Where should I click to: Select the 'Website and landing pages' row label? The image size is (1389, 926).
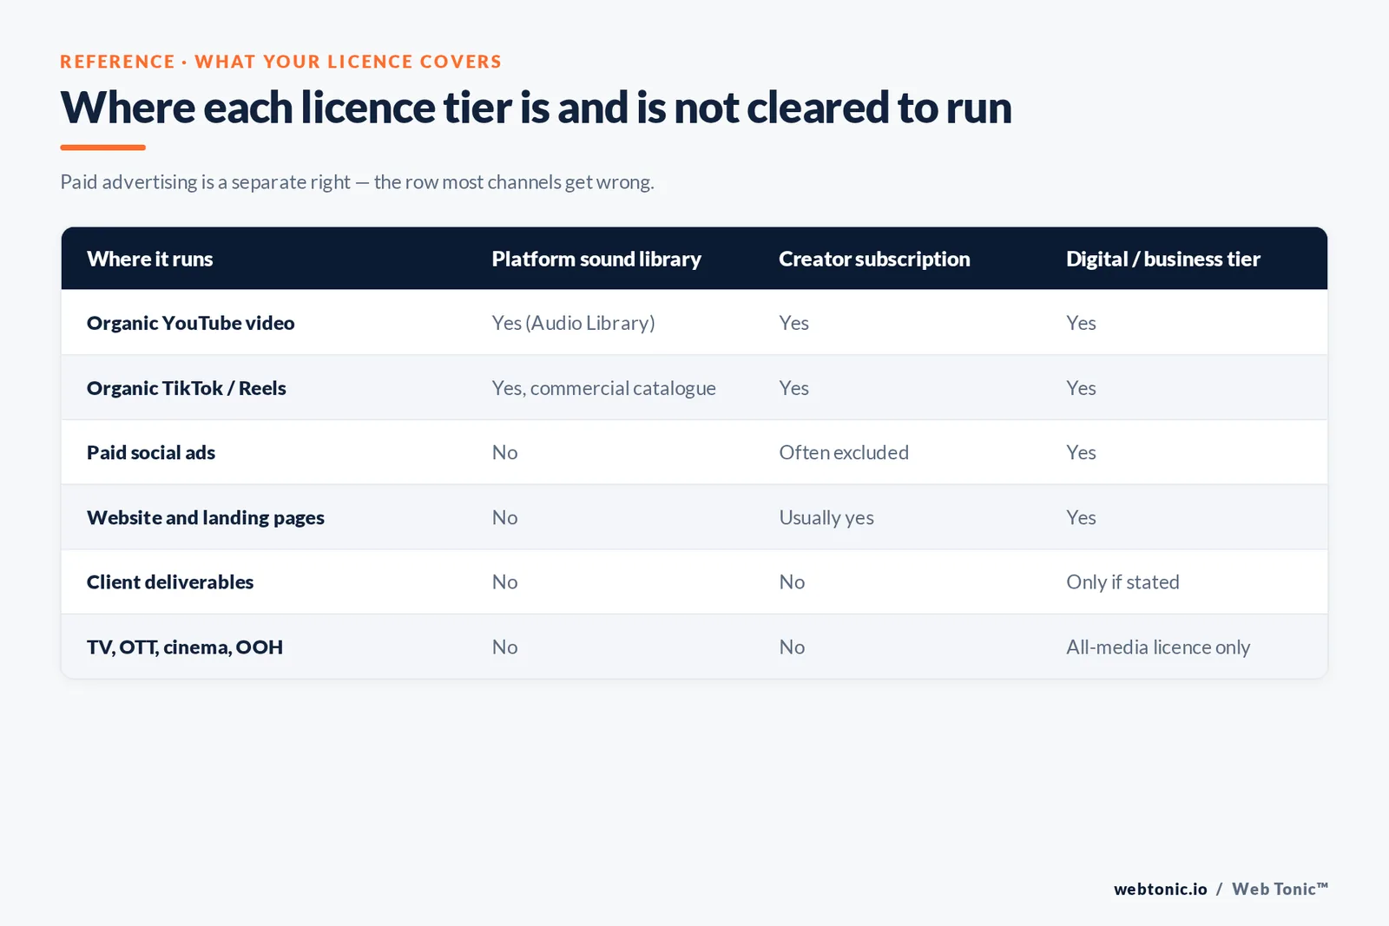tap(205, 517)
